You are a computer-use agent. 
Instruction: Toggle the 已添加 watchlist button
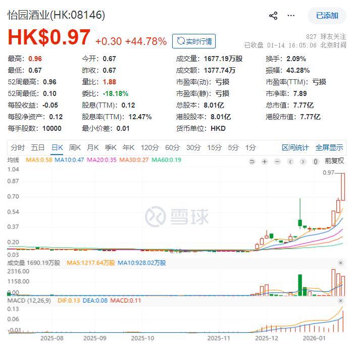(327, 16)
